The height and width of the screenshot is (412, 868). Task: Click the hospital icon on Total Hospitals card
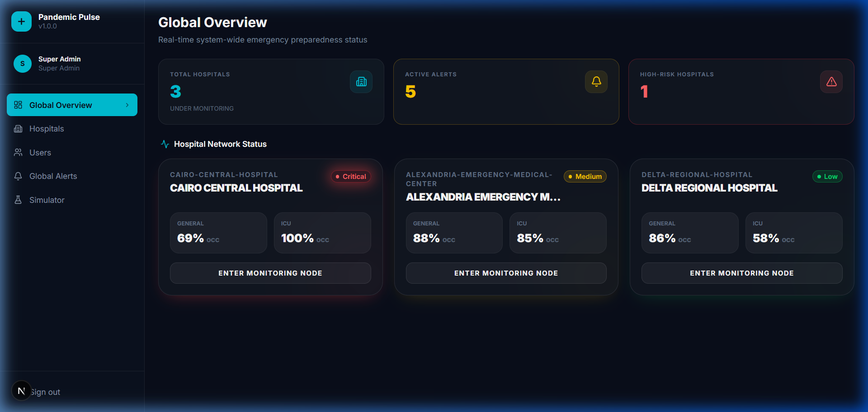pyautogui.click(x=361, y=82)
